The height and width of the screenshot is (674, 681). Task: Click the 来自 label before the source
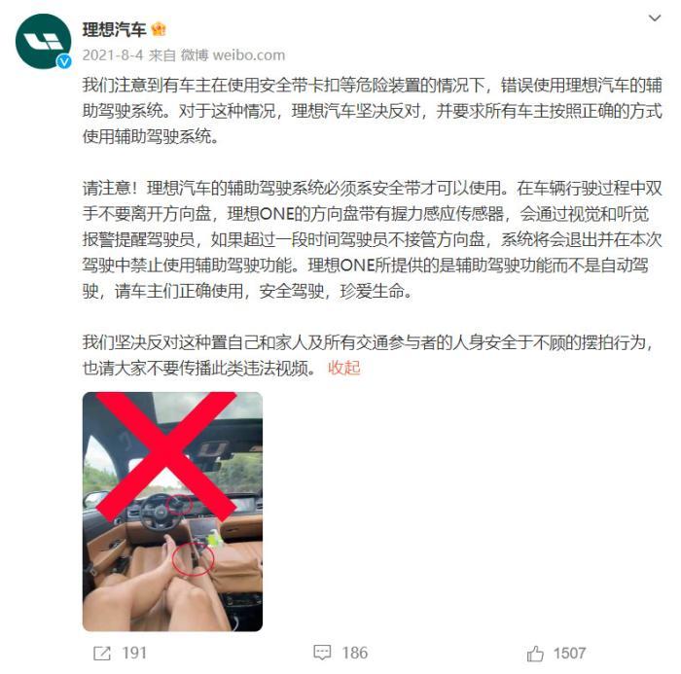162,55
